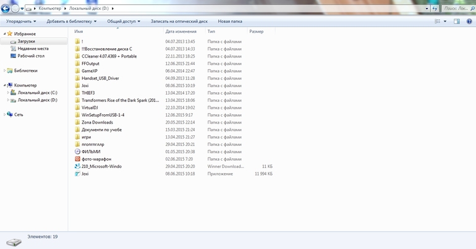Select the FFOutput folder icon

(x=77, y=64)
